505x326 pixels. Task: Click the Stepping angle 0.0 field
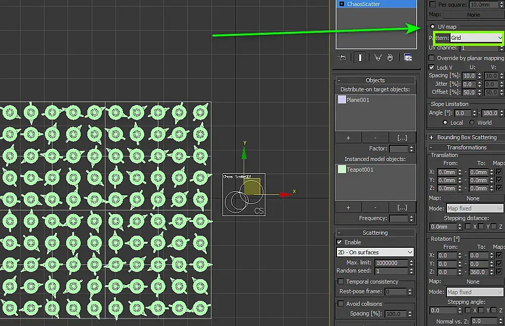coord(443,310)
